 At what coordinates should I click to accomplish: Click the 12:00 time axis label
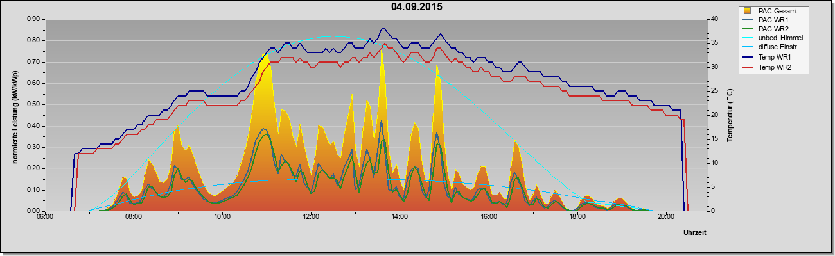[311, 217]
